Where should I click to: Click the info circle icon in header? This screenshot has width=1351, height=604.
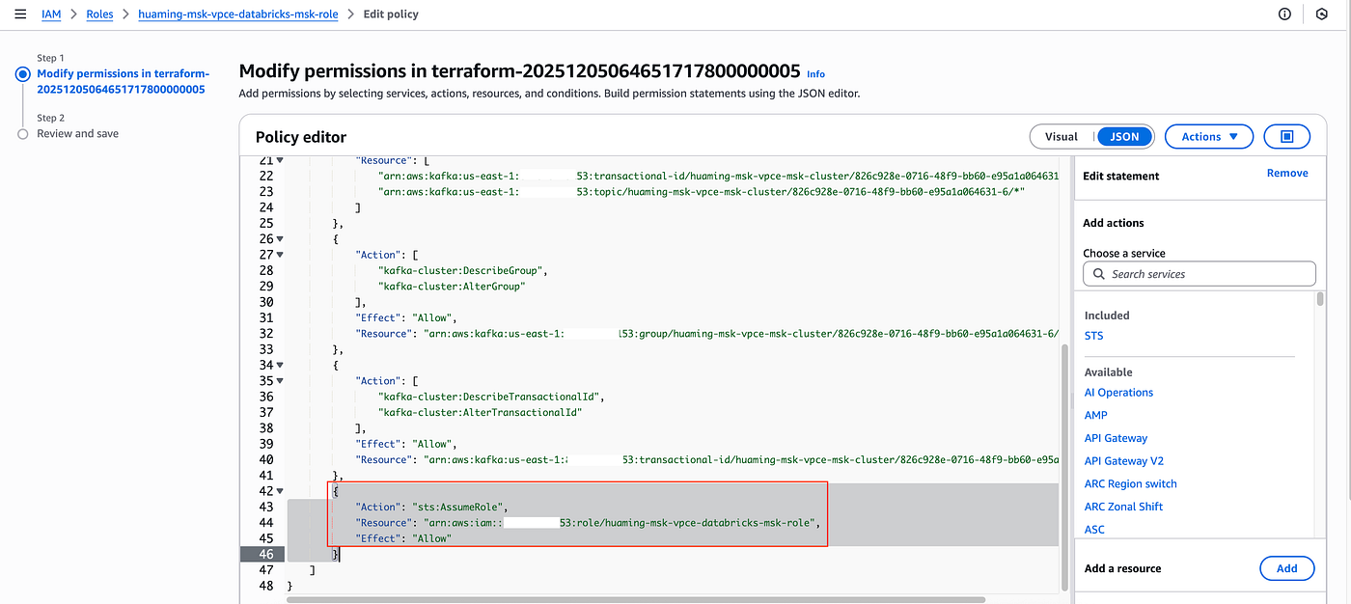tap(1284, 14)
